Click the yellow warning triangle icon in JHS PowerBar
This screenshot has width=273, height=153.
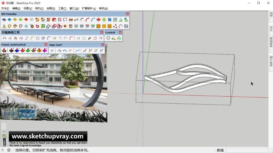(4, 26)
